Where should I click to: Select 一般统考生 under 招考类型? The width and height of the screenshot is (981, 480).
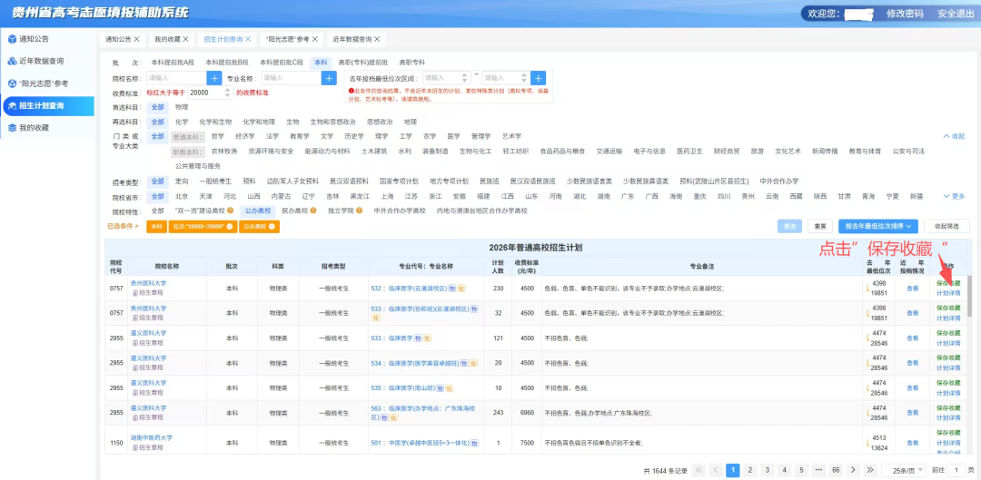(x=215, y=181)
